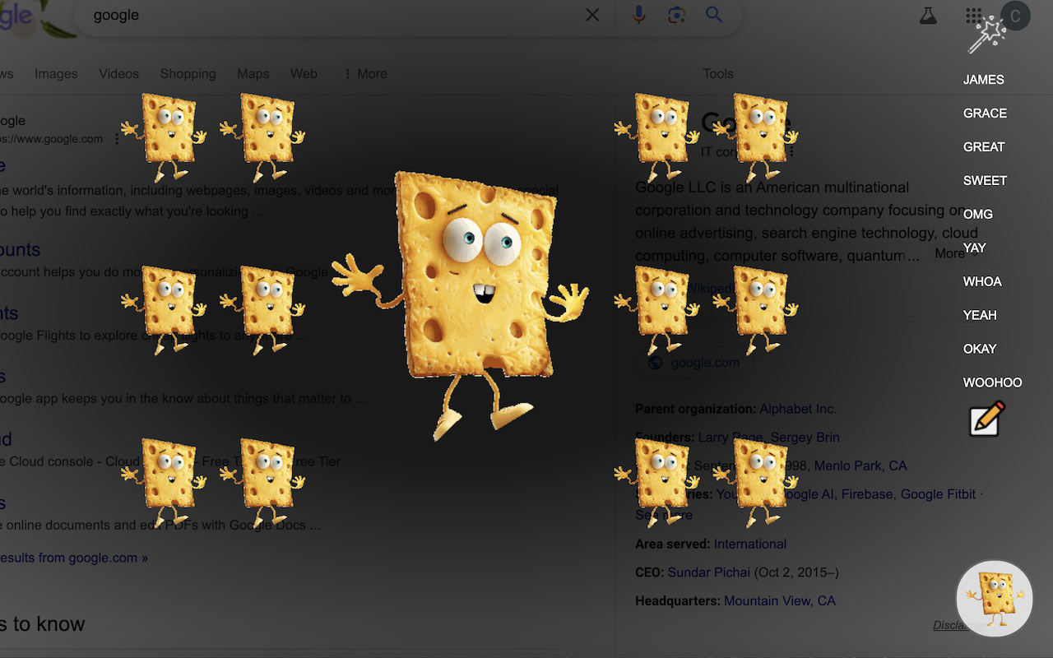This screenshot has height=658, width=1053.
Task: Open Google Lens image search
Action: [676, 15]
